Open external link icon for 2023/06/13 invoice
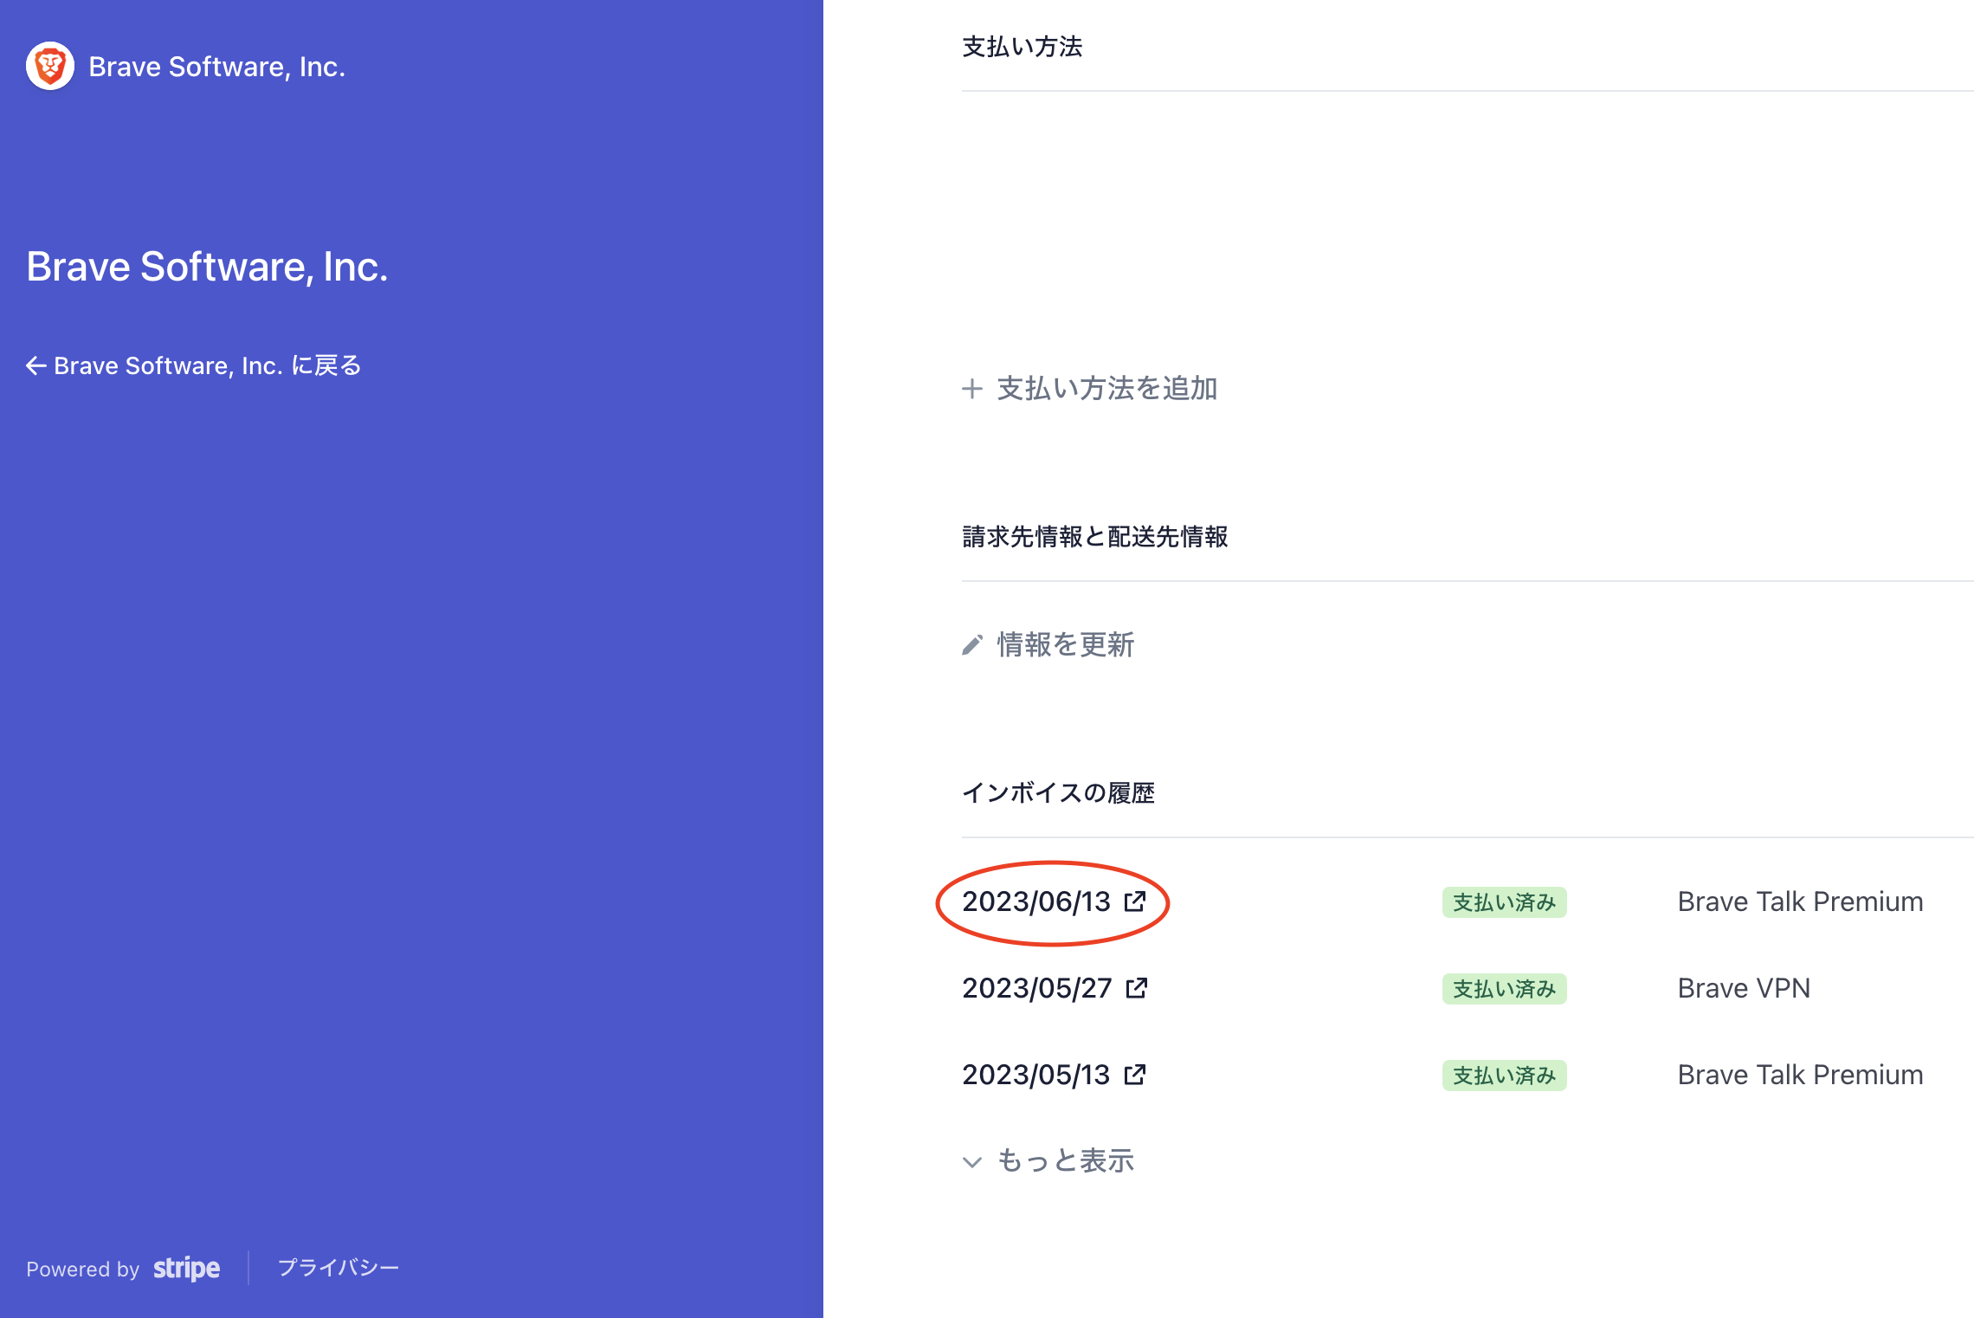The width and height of the screenshot is (1974, 1318). (1134, 901)
